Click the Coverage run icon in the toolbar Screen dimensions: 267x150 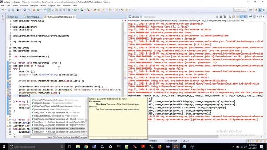(x=82, y=10)
